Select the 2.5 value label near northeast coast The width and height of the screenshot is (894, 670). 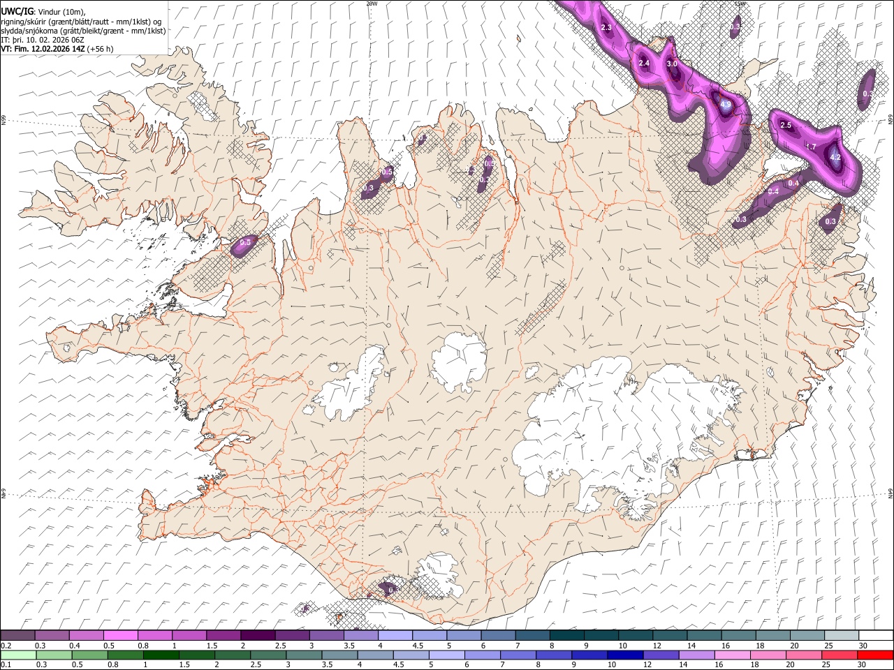(786, 125)
